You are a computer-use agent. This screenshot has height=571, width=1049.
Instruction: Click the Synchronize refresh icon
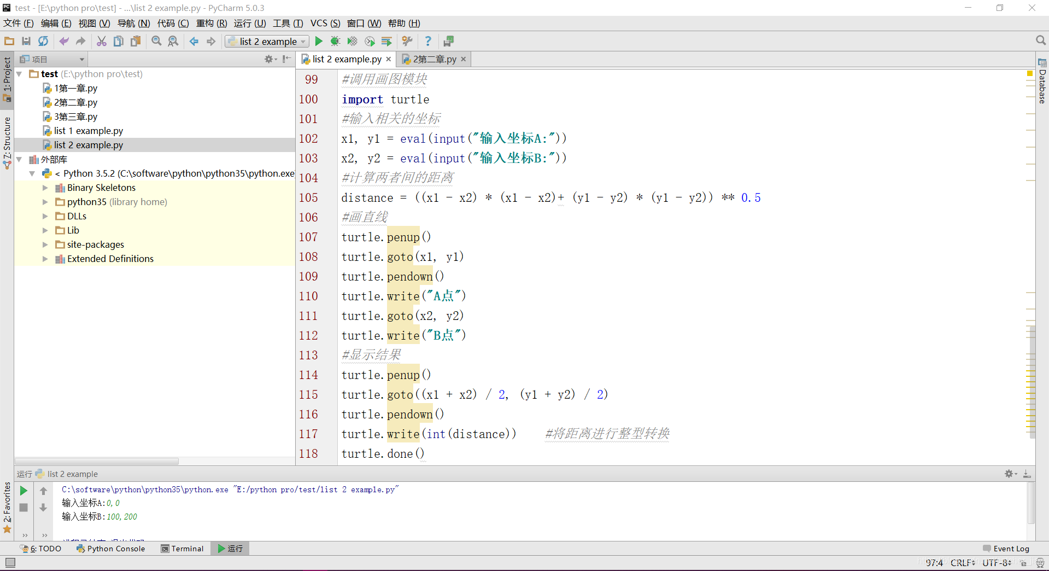[x=43, y=41]
